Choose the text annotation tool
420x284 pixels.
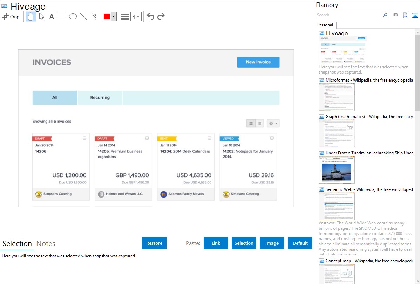click(52, 16)
